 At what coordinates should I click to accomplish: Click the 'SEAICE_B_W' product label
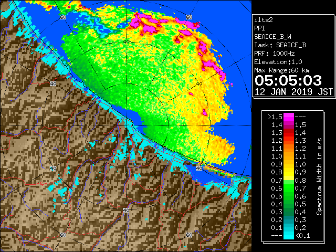point(272,37)
